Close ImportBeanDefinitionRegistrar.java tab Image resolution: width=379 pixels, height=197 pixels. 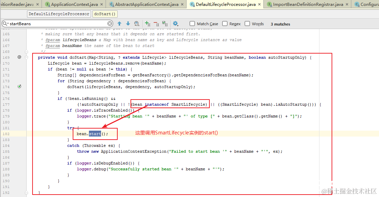coord(347,4)
